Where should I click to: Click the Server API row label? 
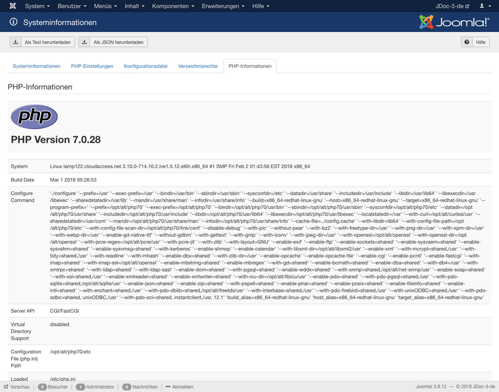pyautogui.click(x=22, y=311)
